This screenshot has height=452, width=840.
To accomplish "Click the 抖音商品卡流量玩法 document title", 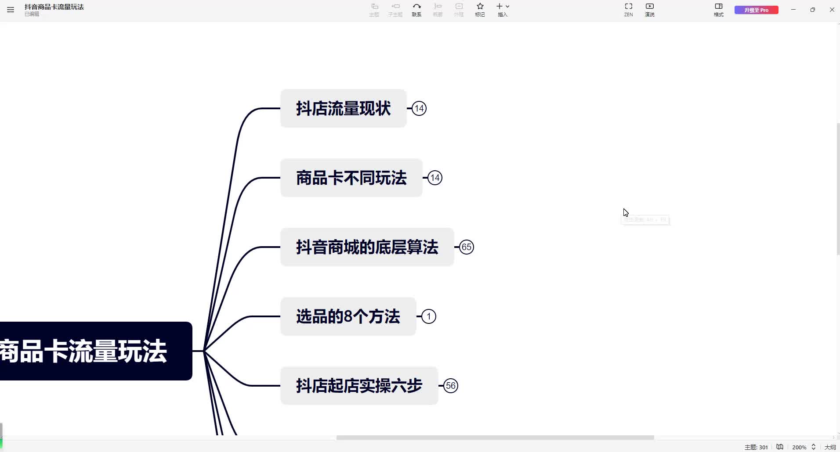I will pos(54,7).
